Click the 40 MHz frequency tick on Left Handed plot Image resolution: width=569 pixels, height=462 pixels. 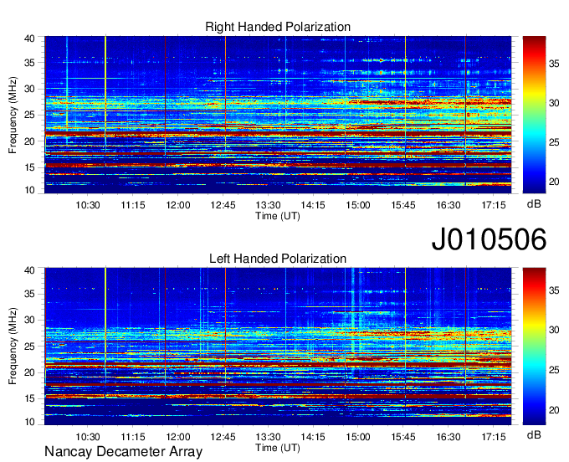pyautogui.click(x=29, y=270)
